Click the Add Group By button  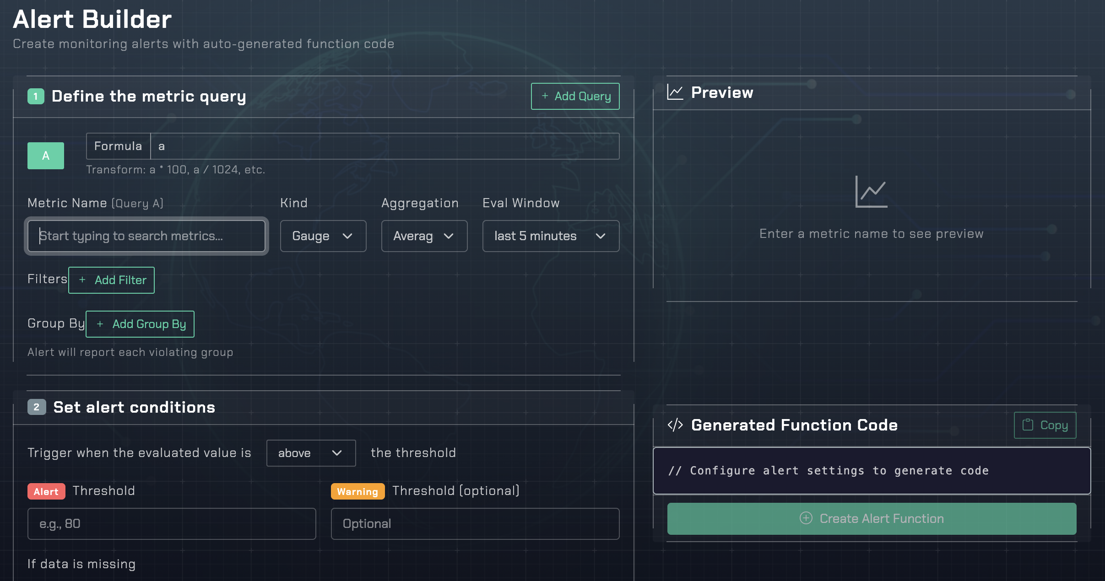click(140, 324)
